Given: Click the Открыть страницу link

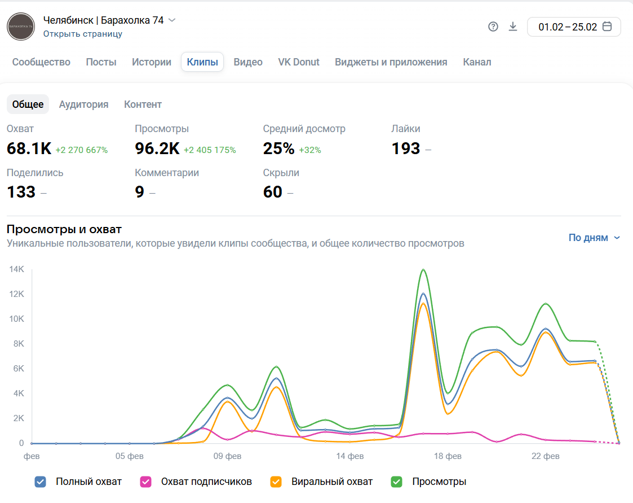Looking at the screenshot, I should click(83, 34).
